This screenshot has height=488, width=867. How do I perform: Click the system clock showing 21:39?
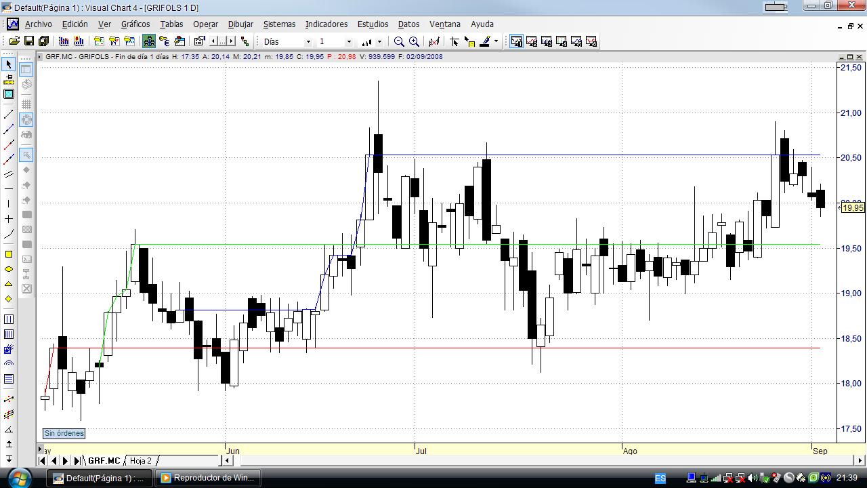847,478
